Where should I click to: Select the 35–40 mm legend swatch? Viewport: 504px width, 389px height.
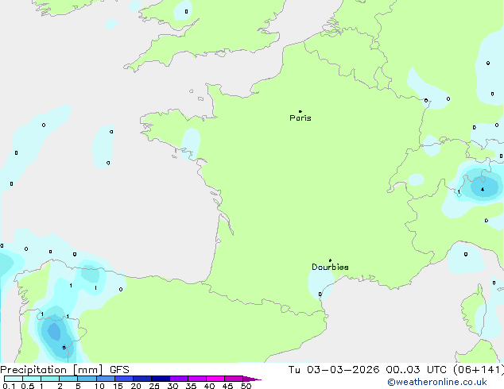tap(197, 379)
